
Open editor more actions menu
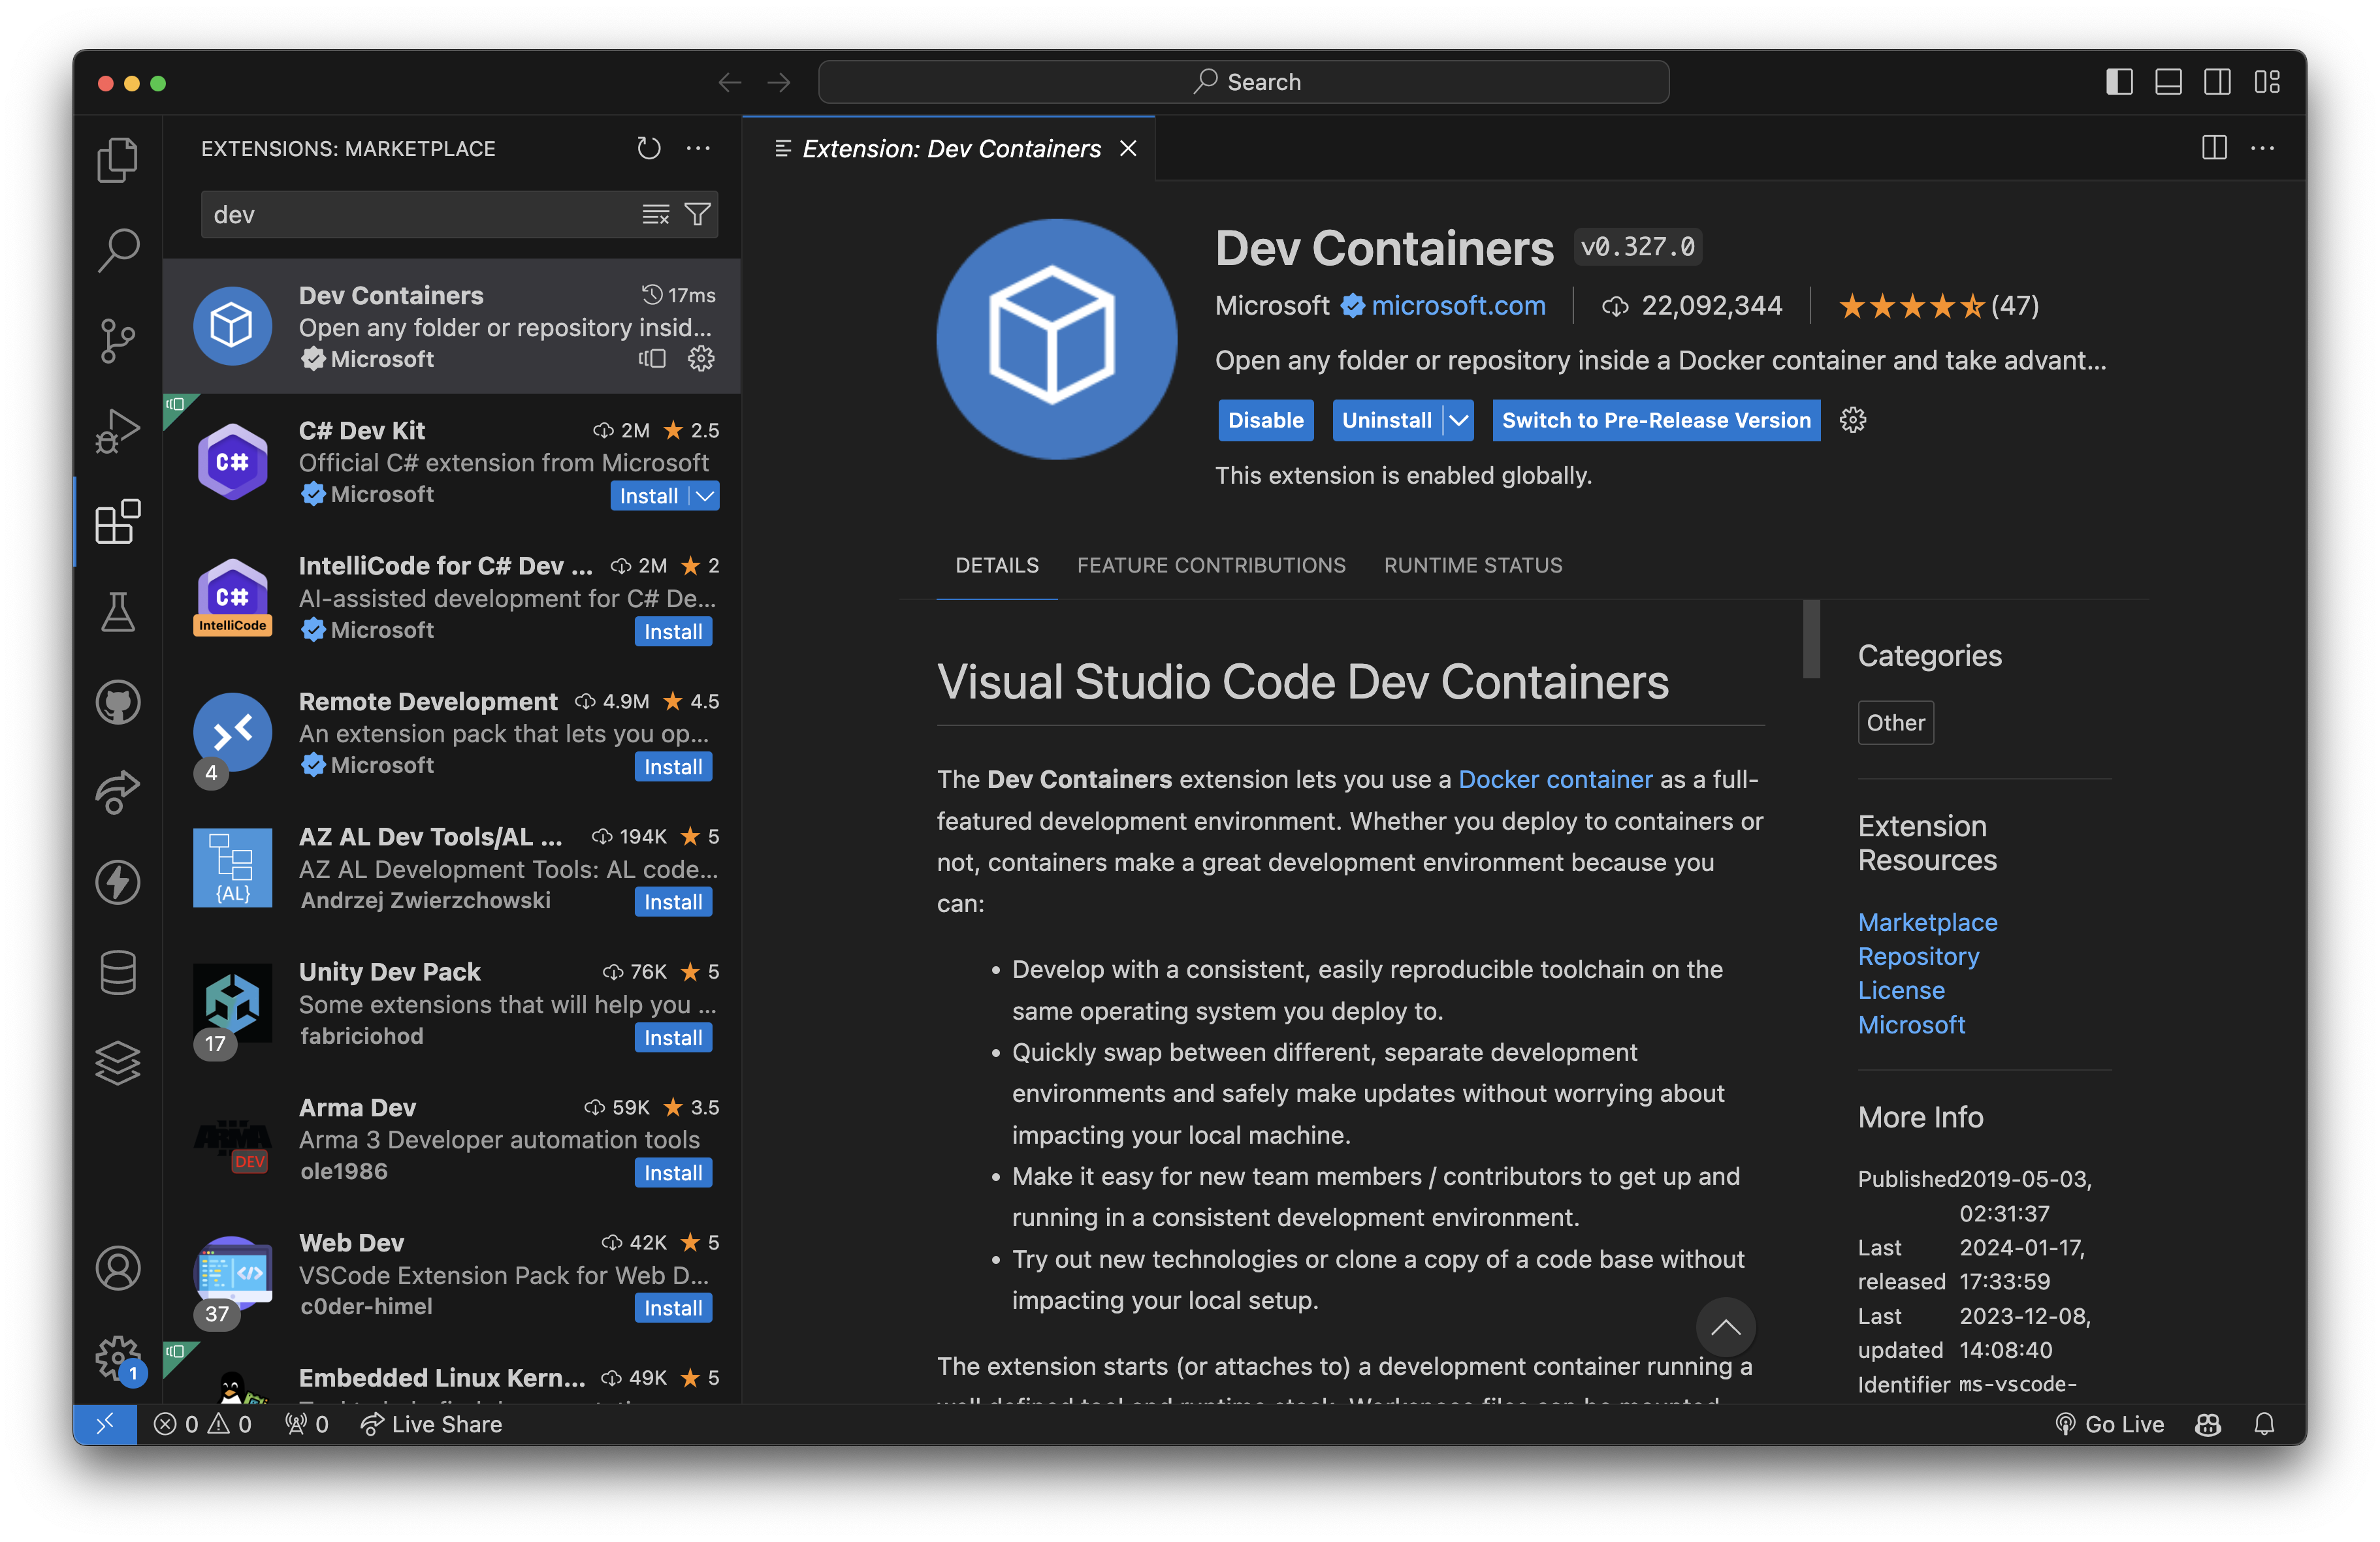[2263, 148]
